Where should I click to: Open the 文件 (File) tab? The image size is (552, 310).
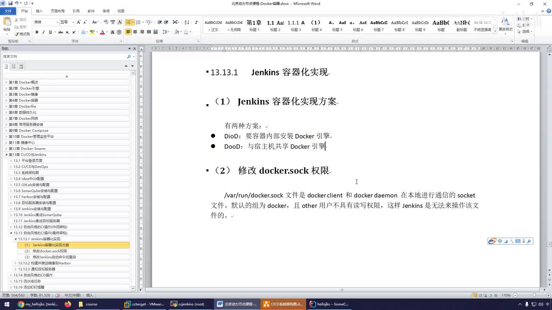(x=8, y=11)
